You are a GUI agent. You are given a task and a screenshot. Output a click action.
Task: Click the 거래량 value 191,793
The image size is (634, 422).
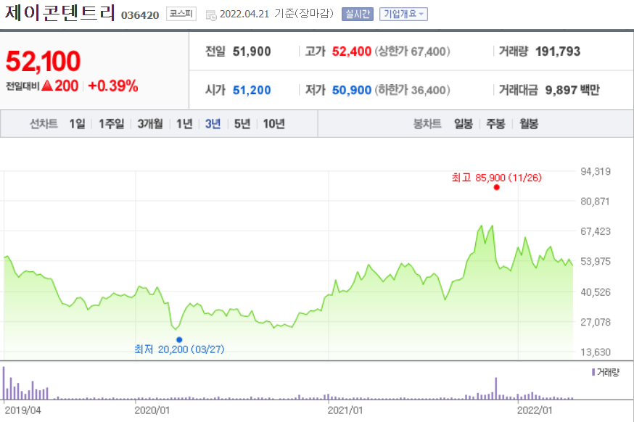tap(558, 51)
